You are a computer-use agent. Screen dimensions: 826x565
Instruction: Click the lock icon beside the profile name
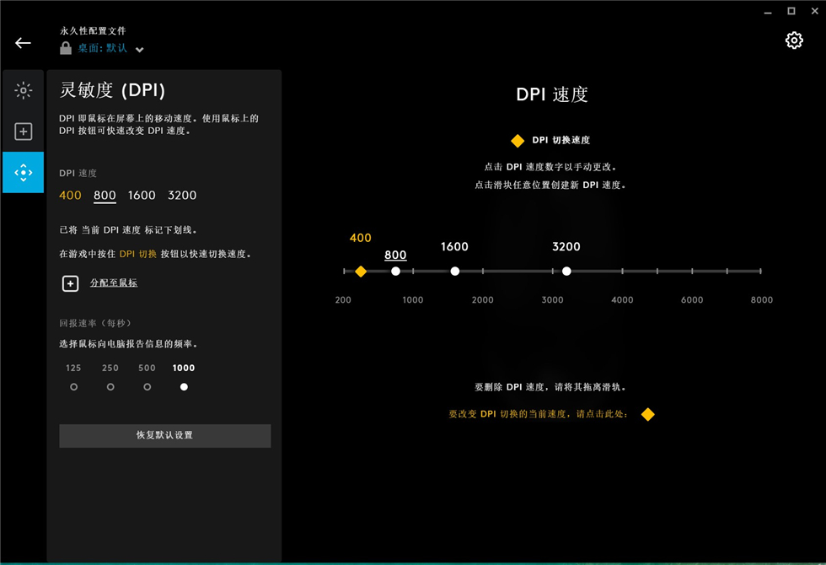click(x=64, y=48)
